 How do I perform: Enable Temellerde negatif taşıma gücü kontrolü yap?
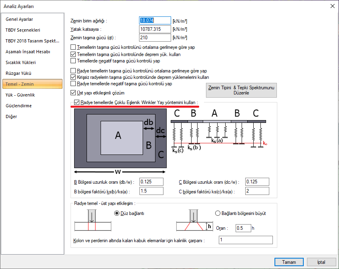[x=73, y=61]
